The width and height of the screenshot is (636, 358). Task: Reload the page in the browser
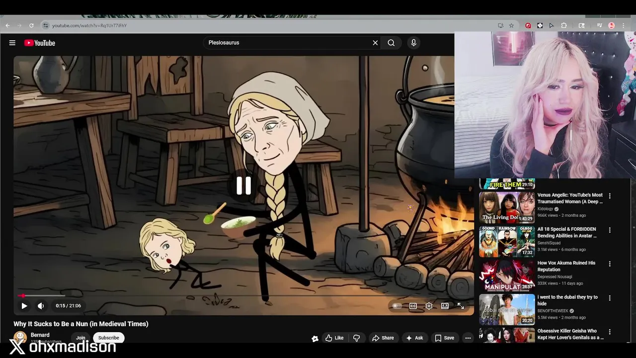31,25
